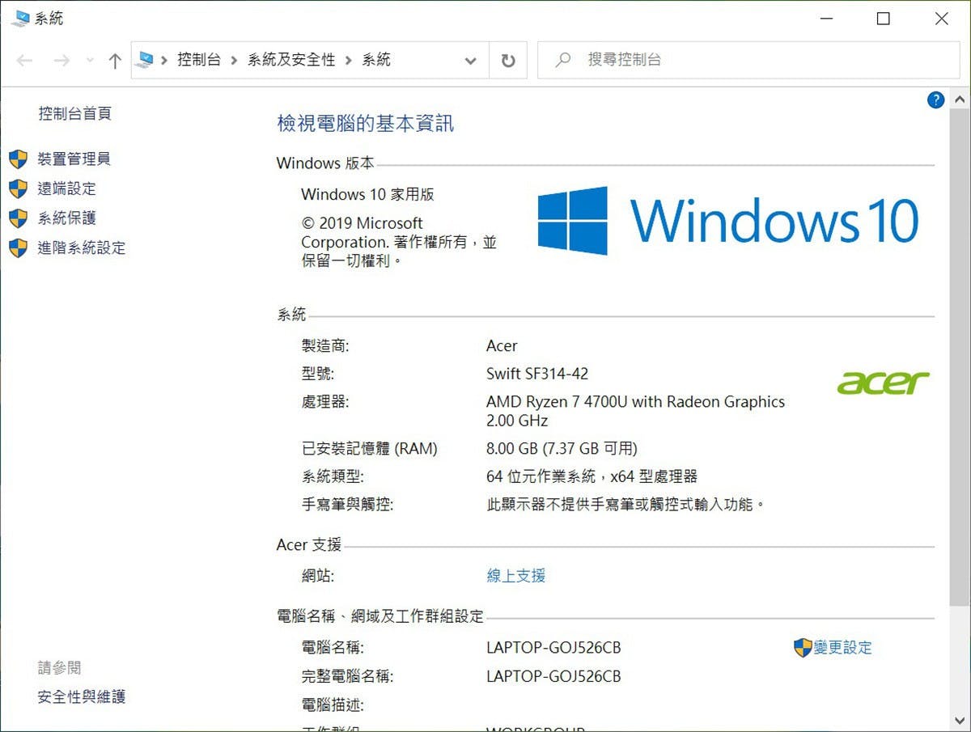Go forward with the right arrow
The image size is (971, 732).
pyautogui.click(x=61, y=61)
